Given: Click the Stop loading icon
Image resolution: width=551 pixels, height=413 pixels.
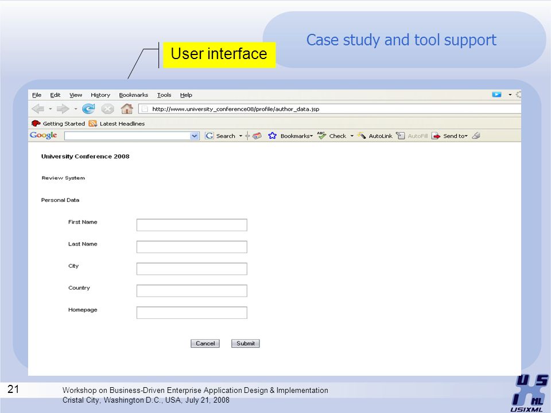Looking at the screenshot, I should (x=107, y=109).
